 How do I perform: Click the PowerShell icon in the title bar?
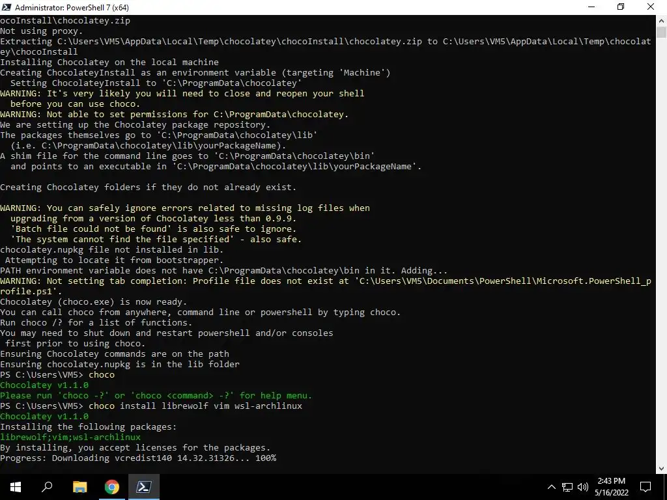tap(7, 7)
